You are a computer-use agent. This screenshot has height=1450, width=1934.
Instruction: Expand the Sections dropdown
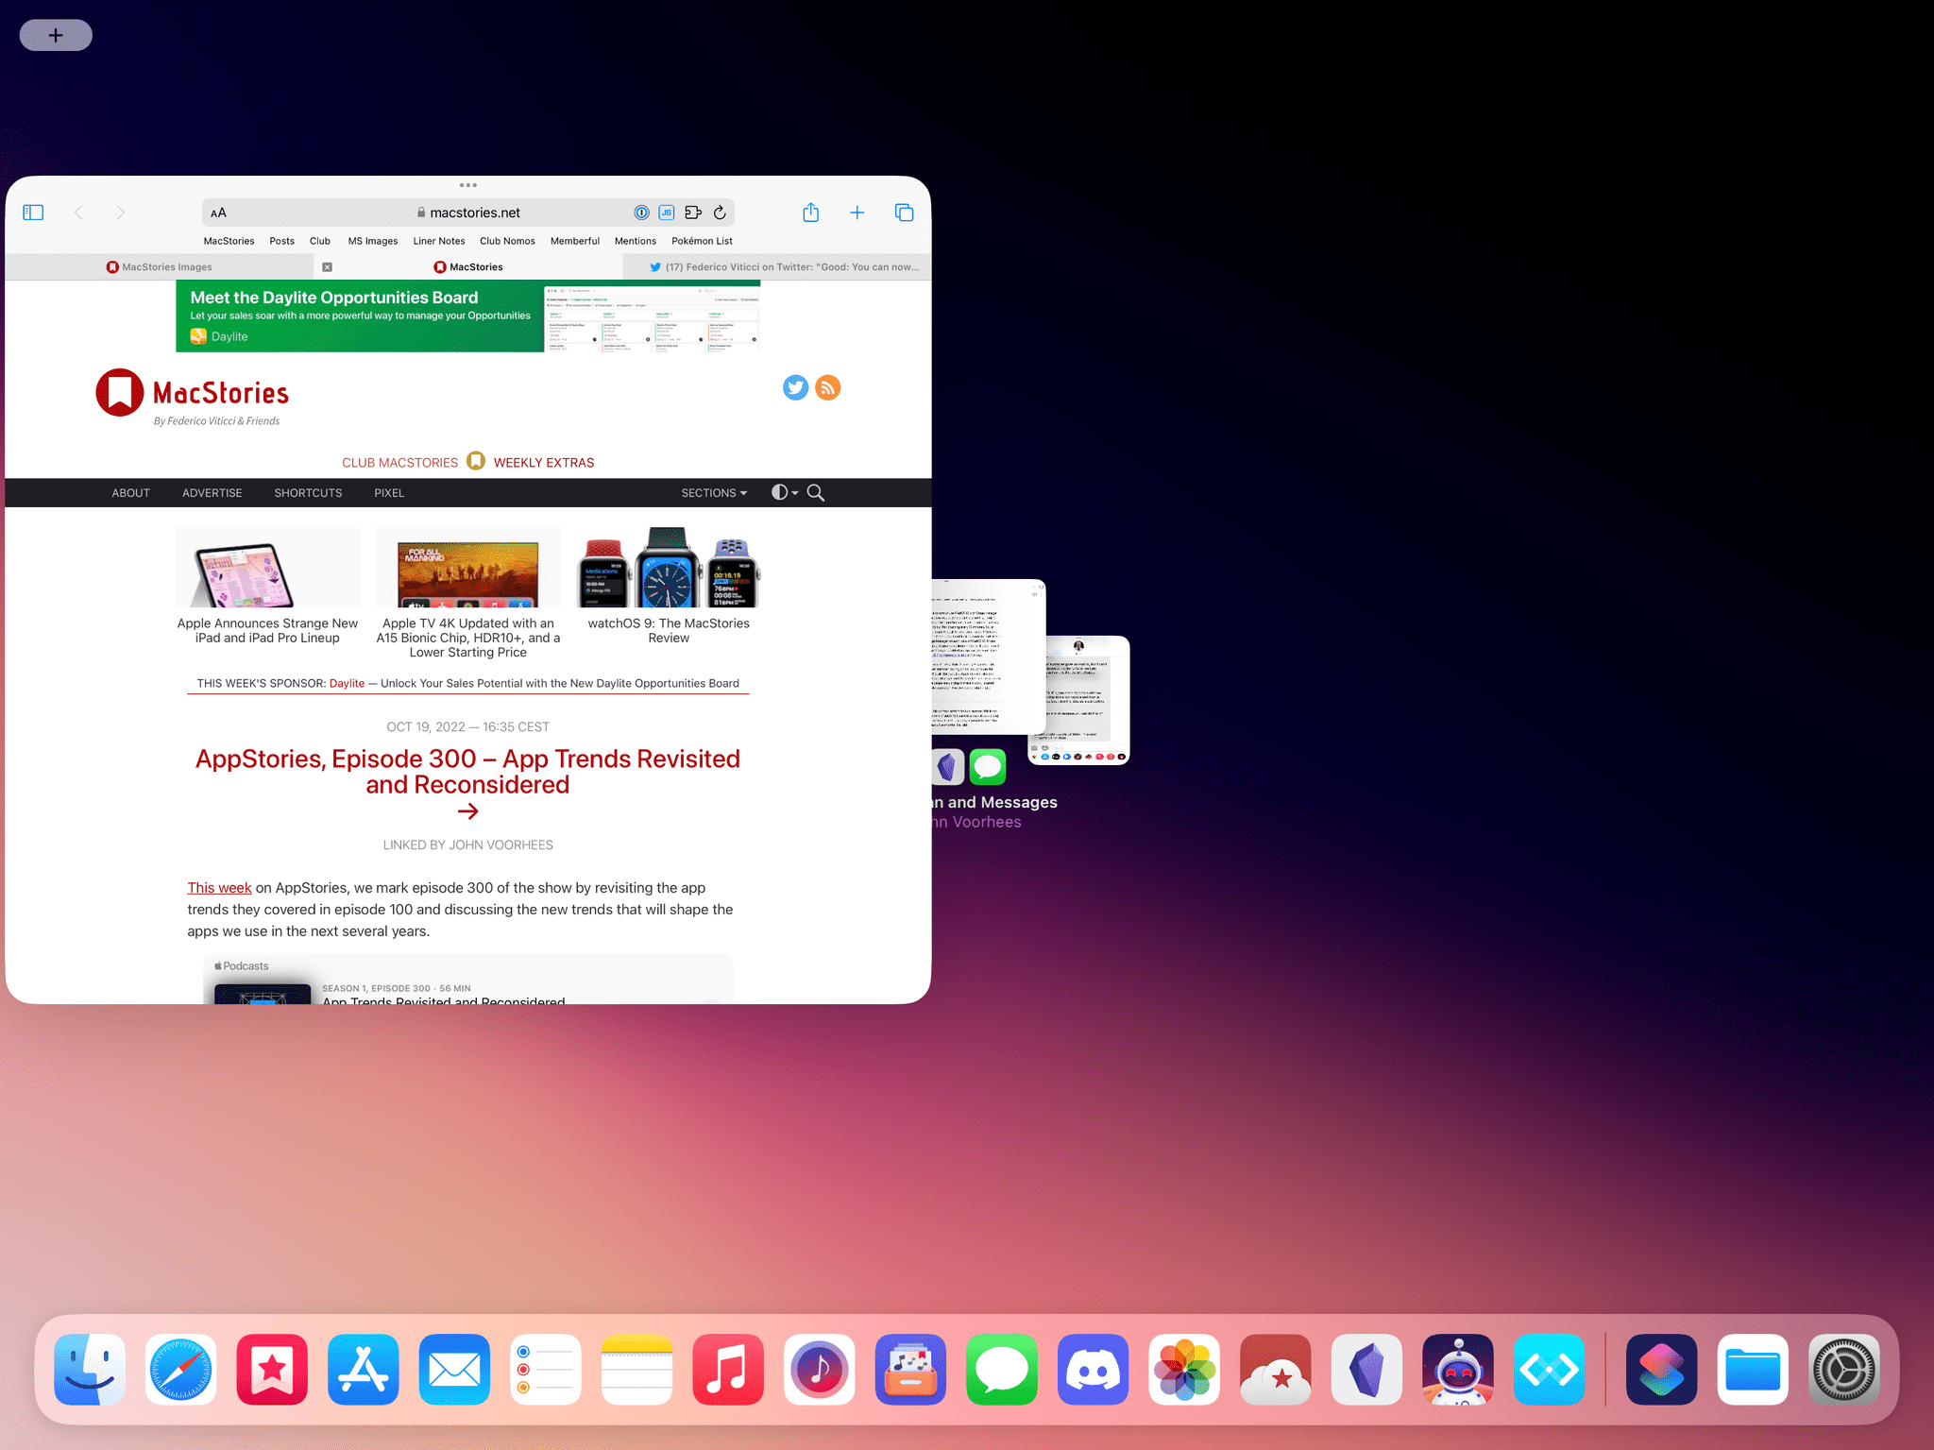[x=714, y=493]
